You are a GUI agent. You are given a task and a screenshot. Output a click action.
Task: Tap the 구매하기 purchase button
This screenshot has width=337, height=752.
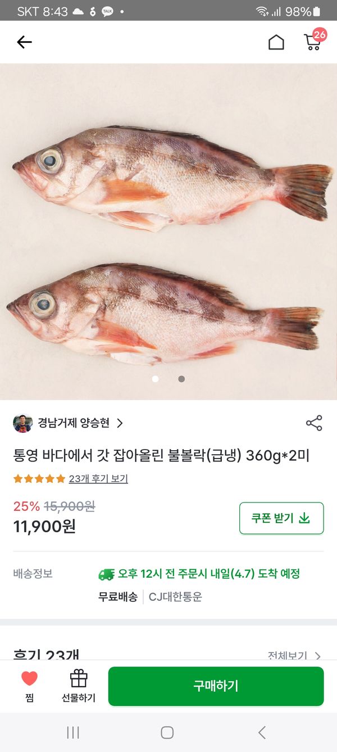216,686
